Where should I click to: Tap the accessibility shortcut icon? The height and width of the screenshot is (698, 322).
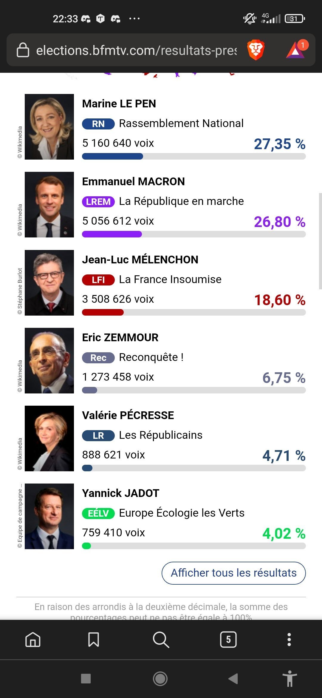pos(290,679)
